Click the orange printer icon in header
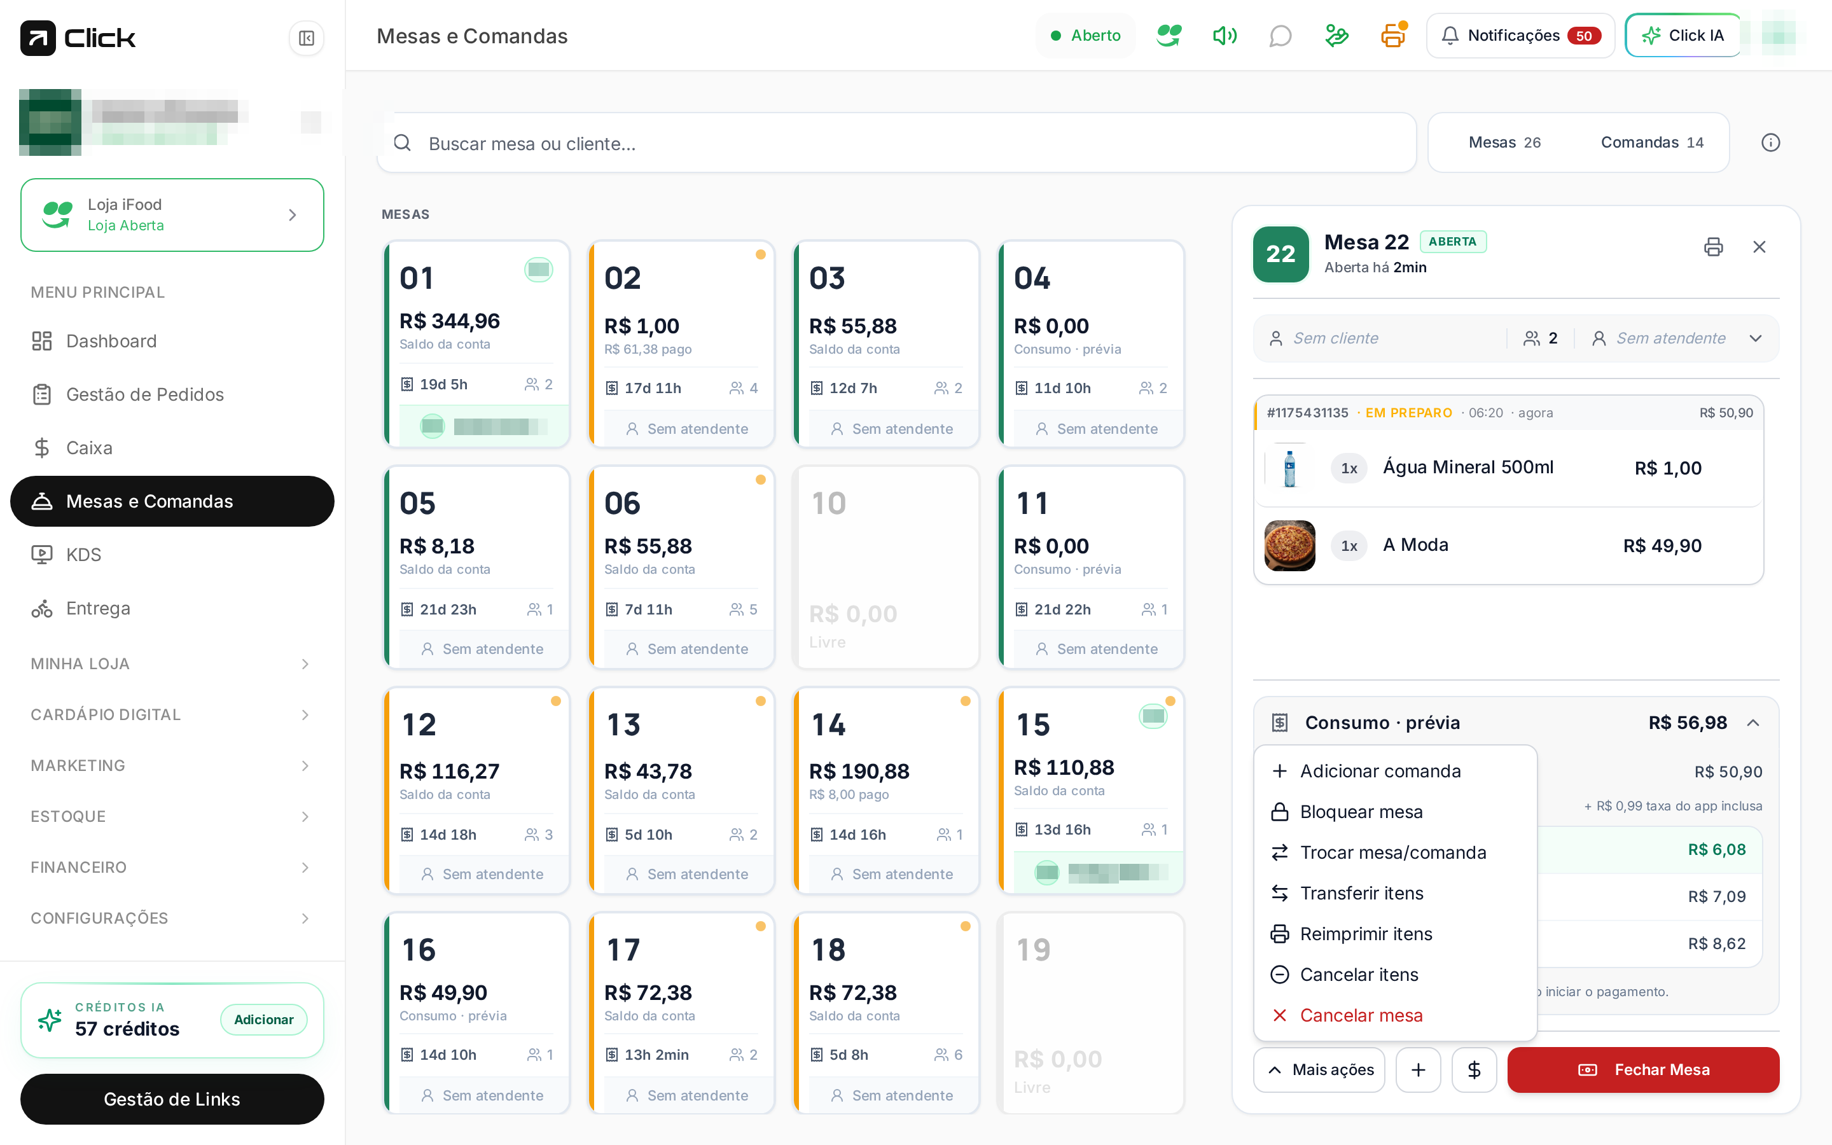This screenshot has width=1832, height=1145. (x=1393, y=36)
